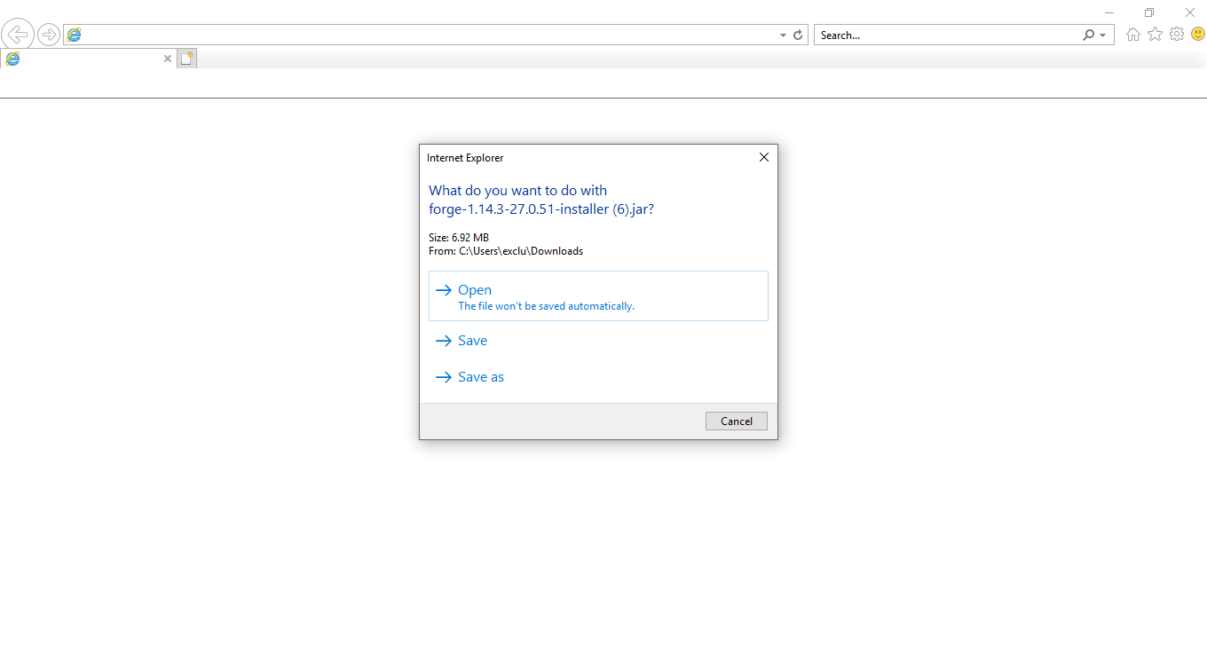Save the forge-1.14.3 installer file
This screenshot has height=646, width=1207.
pos(472,340)
